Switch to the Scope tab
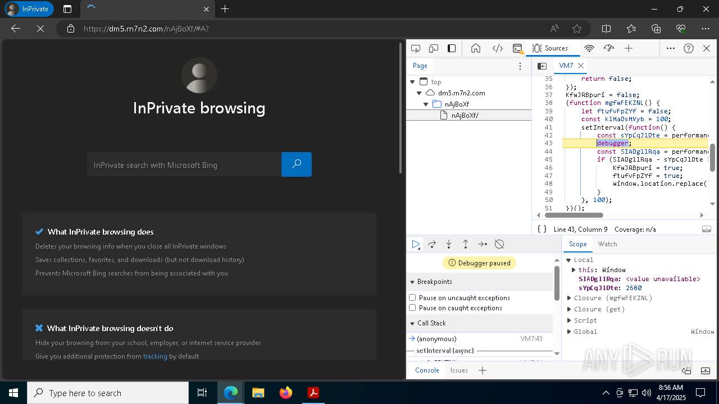Image resolution: width=719 pixels, height=404 pixels. [577, 244]
